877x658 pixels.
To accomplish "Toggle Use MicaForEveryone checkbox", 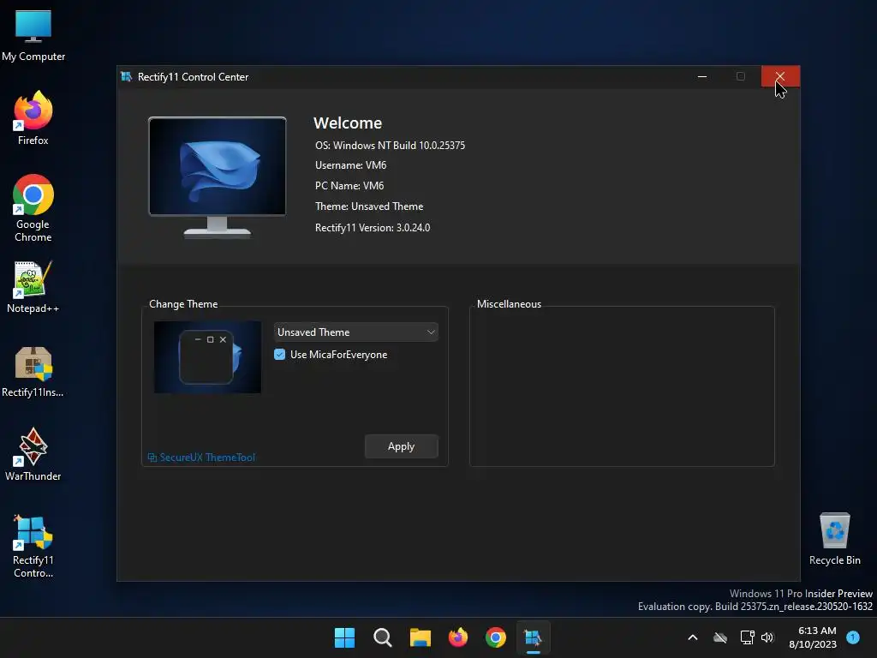I will (280, 354).
